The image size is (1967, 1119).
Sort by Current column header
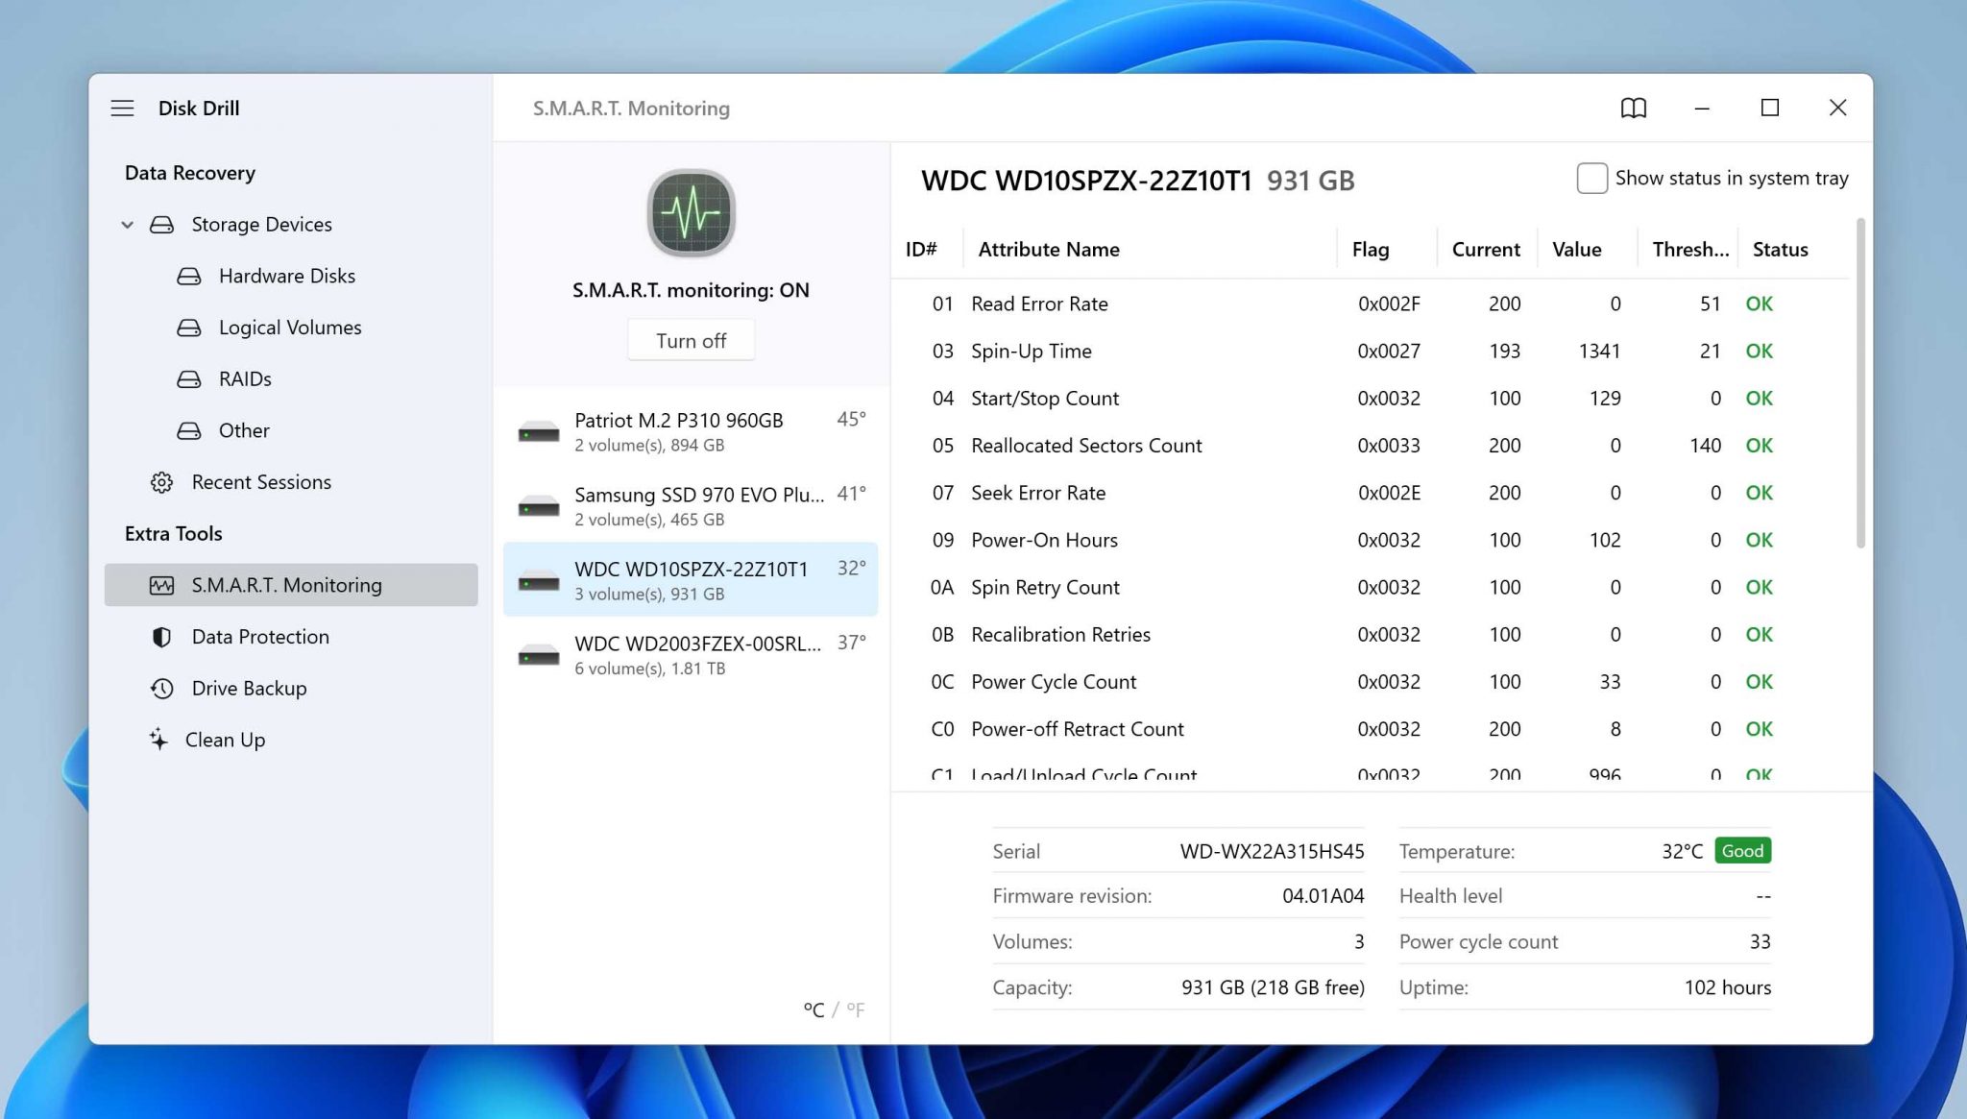(x=1486, y=250)
